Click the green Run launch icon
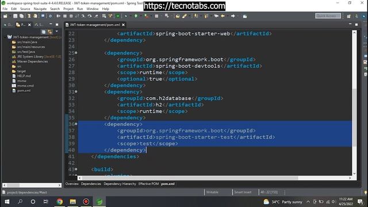368x207 pixels. tap(136, 16)
